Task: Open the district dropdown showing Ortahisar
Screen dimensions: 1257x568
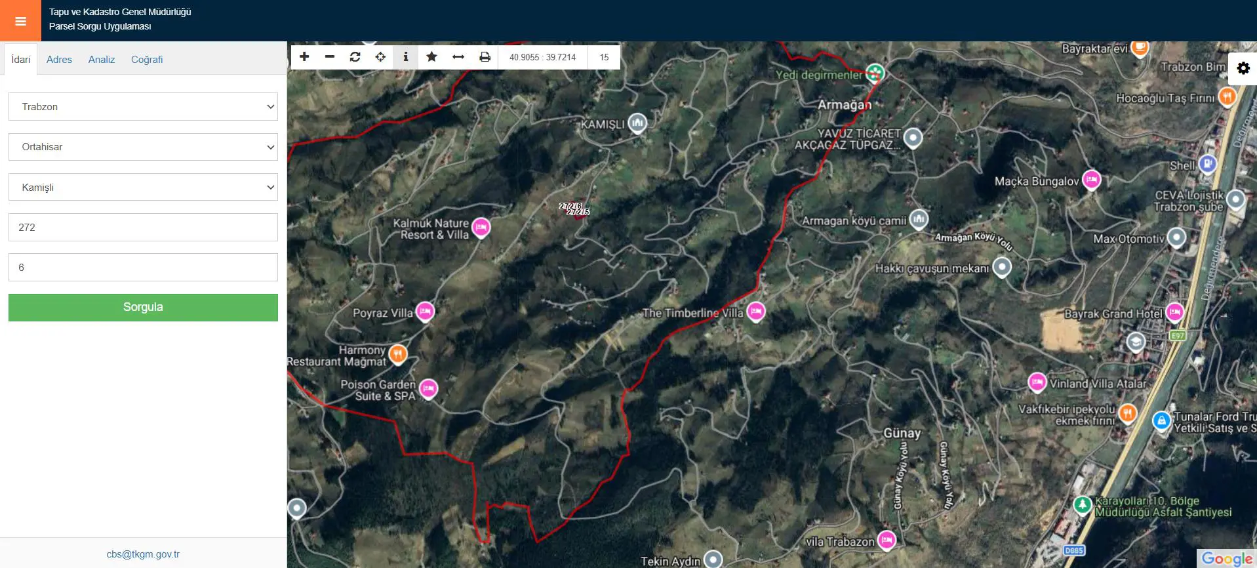Action: click(x=143, y=147)
